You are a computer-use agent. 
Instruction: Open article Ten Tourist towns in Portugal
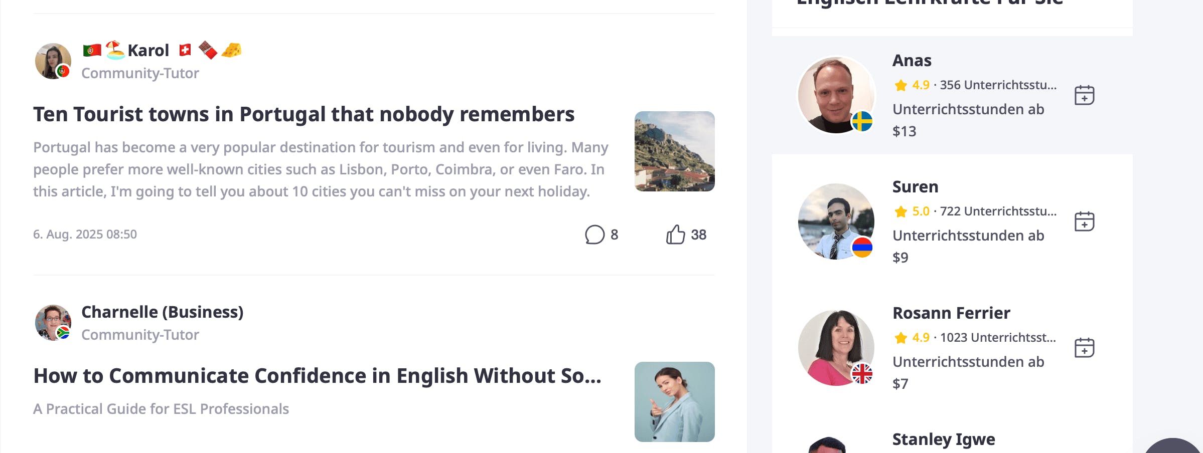(x=304, y=114)
